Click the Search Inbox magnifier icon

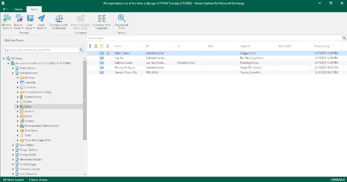(344, 38)
